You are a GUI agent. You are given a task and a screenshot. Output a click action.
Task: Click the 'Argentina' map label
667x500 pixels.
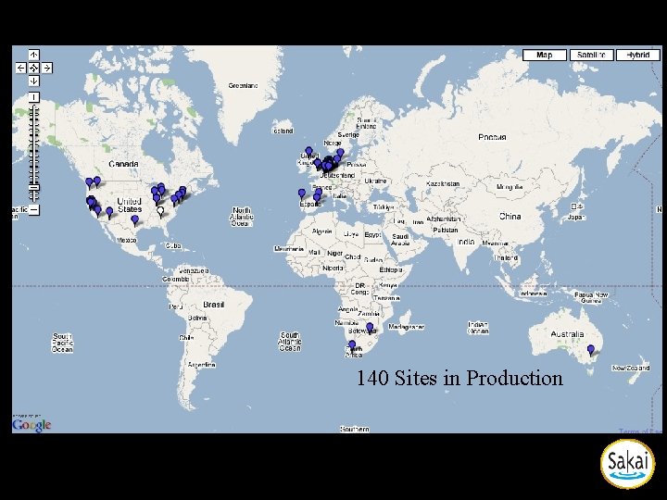[x=202, y=365]
